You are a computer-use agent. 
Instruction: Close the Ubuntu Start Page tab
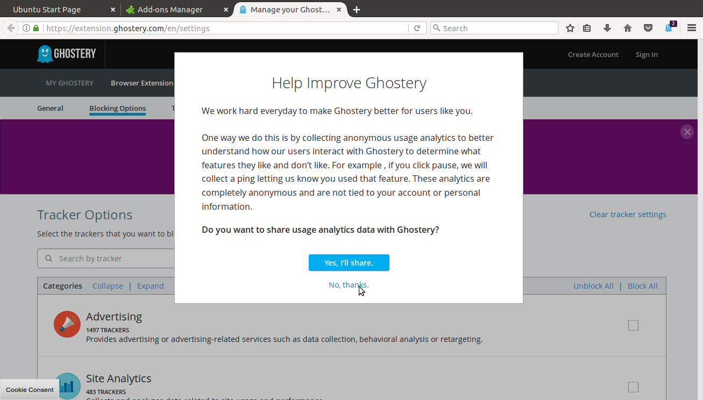[x=112, y=10]
